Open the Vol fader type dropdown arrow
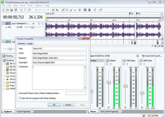Screen dimensions: 165x118 coord(6,27)
